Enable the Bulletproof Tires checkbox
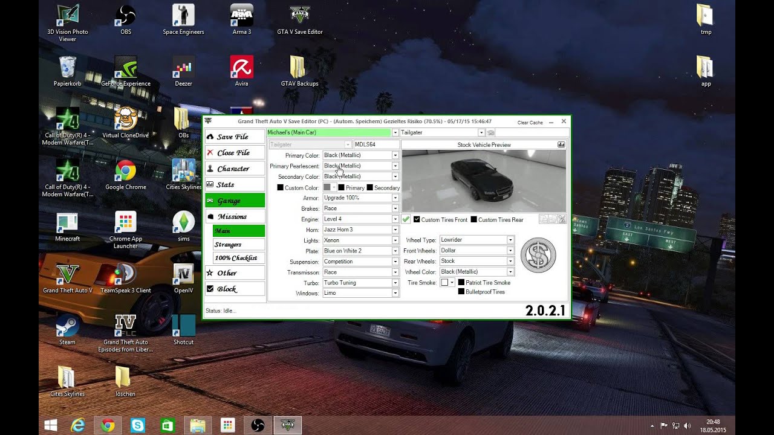The width and height of the screenshot is (774, 435). (461, 292)
